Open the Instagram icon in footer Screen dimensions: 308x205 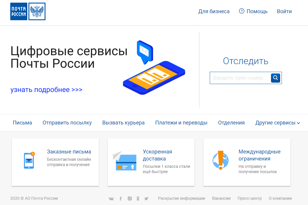click(x=130, y=199)
